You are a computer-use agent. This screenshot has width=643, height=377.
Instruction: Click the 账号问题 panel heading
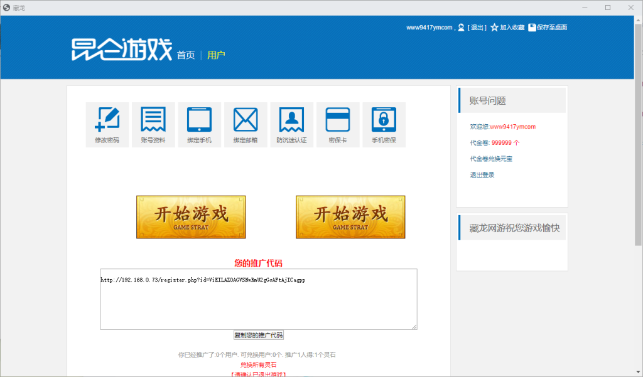pyautogui.click(x=488, y=101)
